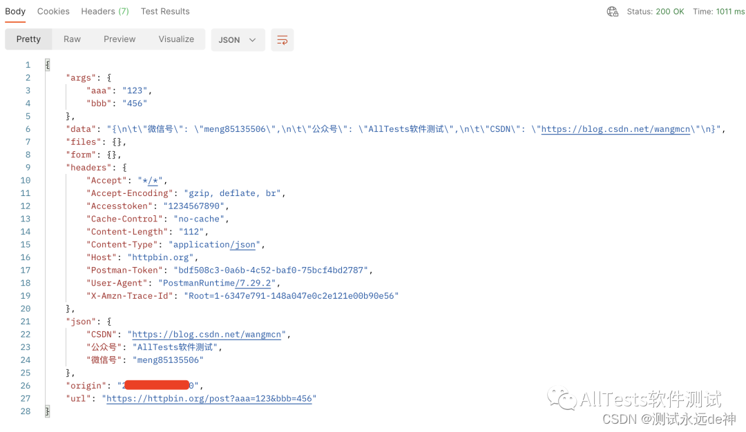Select the Pretty view tab

[x=28, y=39]
